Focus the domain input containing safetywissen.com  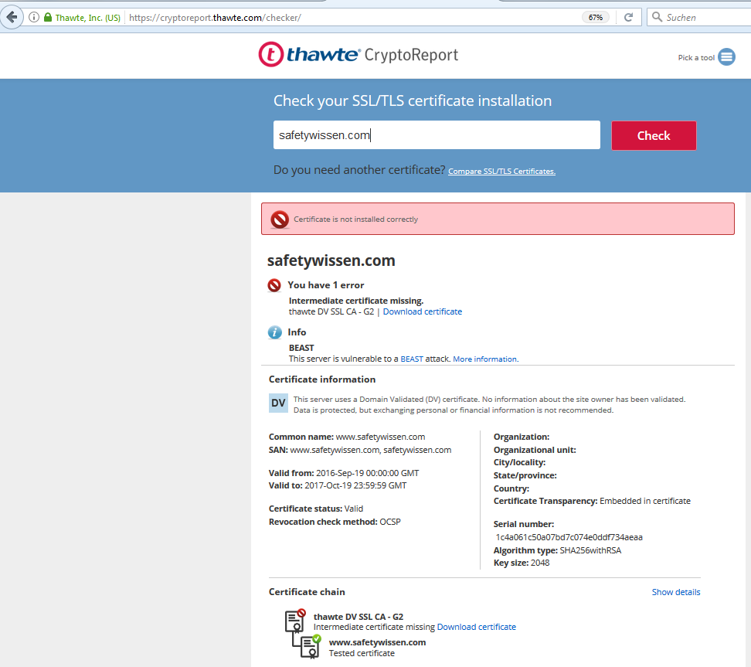[437, 135]
